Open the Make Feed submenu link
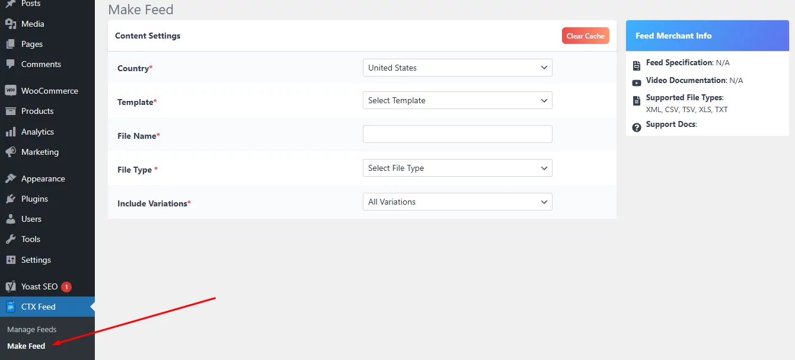This screenshot has height=360, width=795. click(x=26, y=346)
